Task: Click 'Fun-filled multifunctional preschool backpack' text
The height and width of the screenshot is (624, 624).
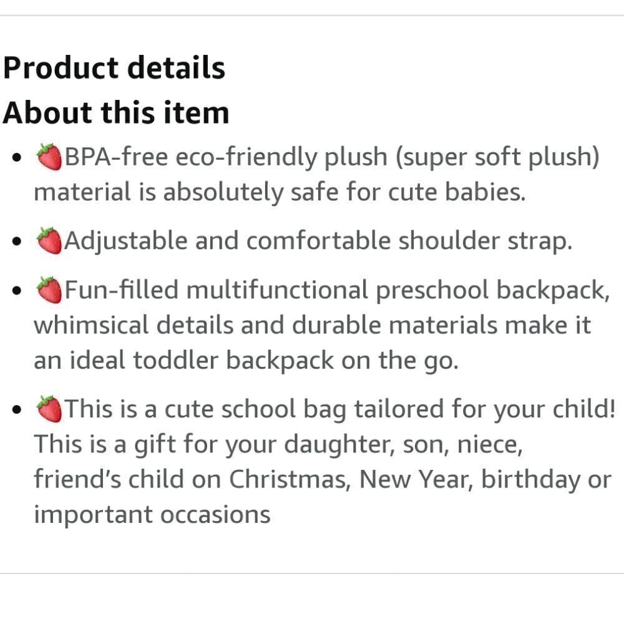Action: 336,290
